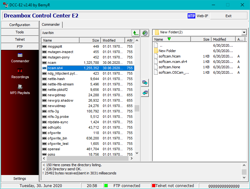Select the nettle-hash file name

[x=56, y=79]
